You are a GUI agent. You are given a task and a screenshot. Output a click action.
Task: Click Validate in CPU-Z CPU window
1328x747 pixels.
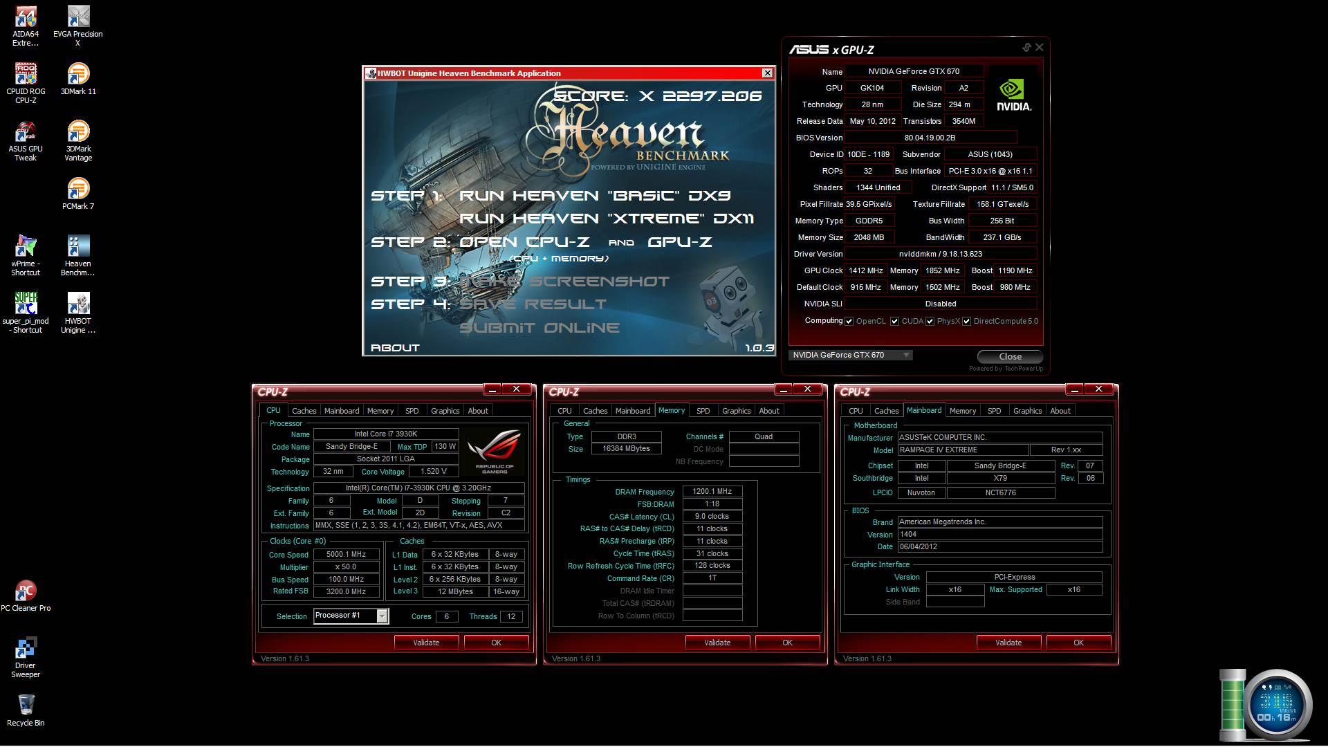(426, 643)
